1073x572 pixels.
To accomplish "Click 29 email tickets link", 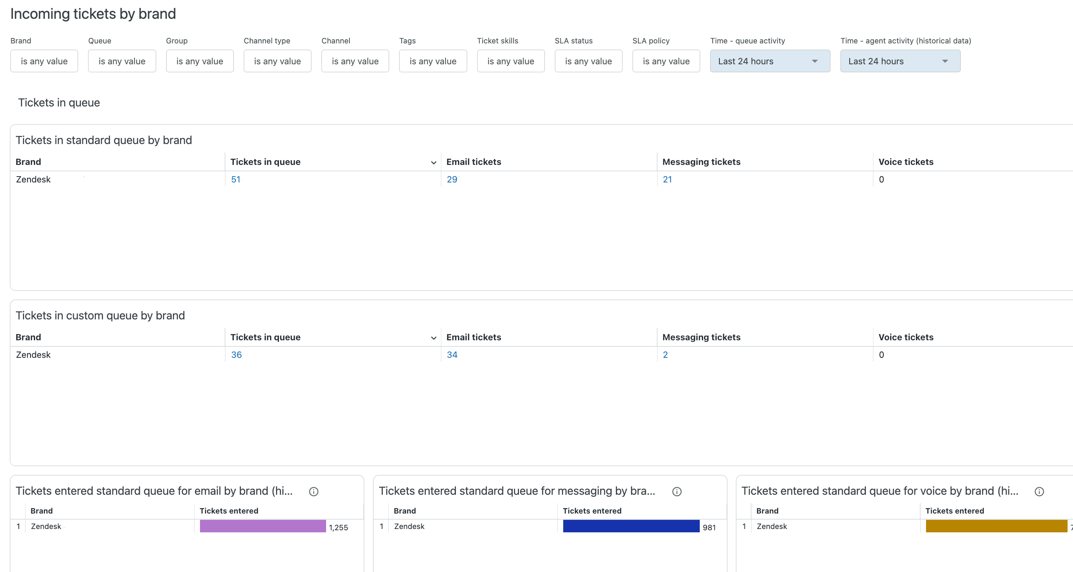I will (x=452, y=180).
